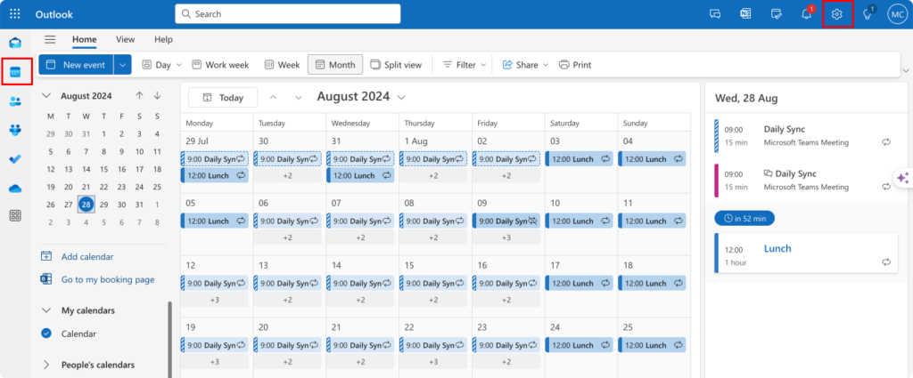Viewport: 913px width, 378px height.
Task: Uncheck the Calendar checkbox under My calendars
Action: point(46,334)
